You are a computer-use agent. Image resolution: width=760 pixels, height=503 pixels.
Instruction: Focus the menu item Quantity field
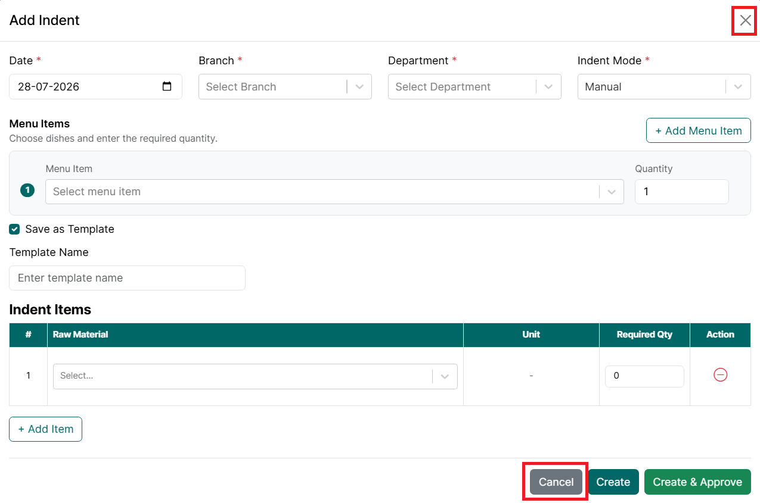pyautogui.click(x=682, y=192)
